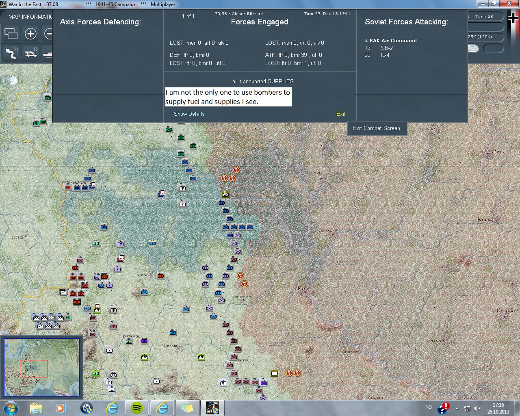Viewport: 520px width, 416px height.
Task: Click the Turn: 28 indicator
Action: (484, 17)
